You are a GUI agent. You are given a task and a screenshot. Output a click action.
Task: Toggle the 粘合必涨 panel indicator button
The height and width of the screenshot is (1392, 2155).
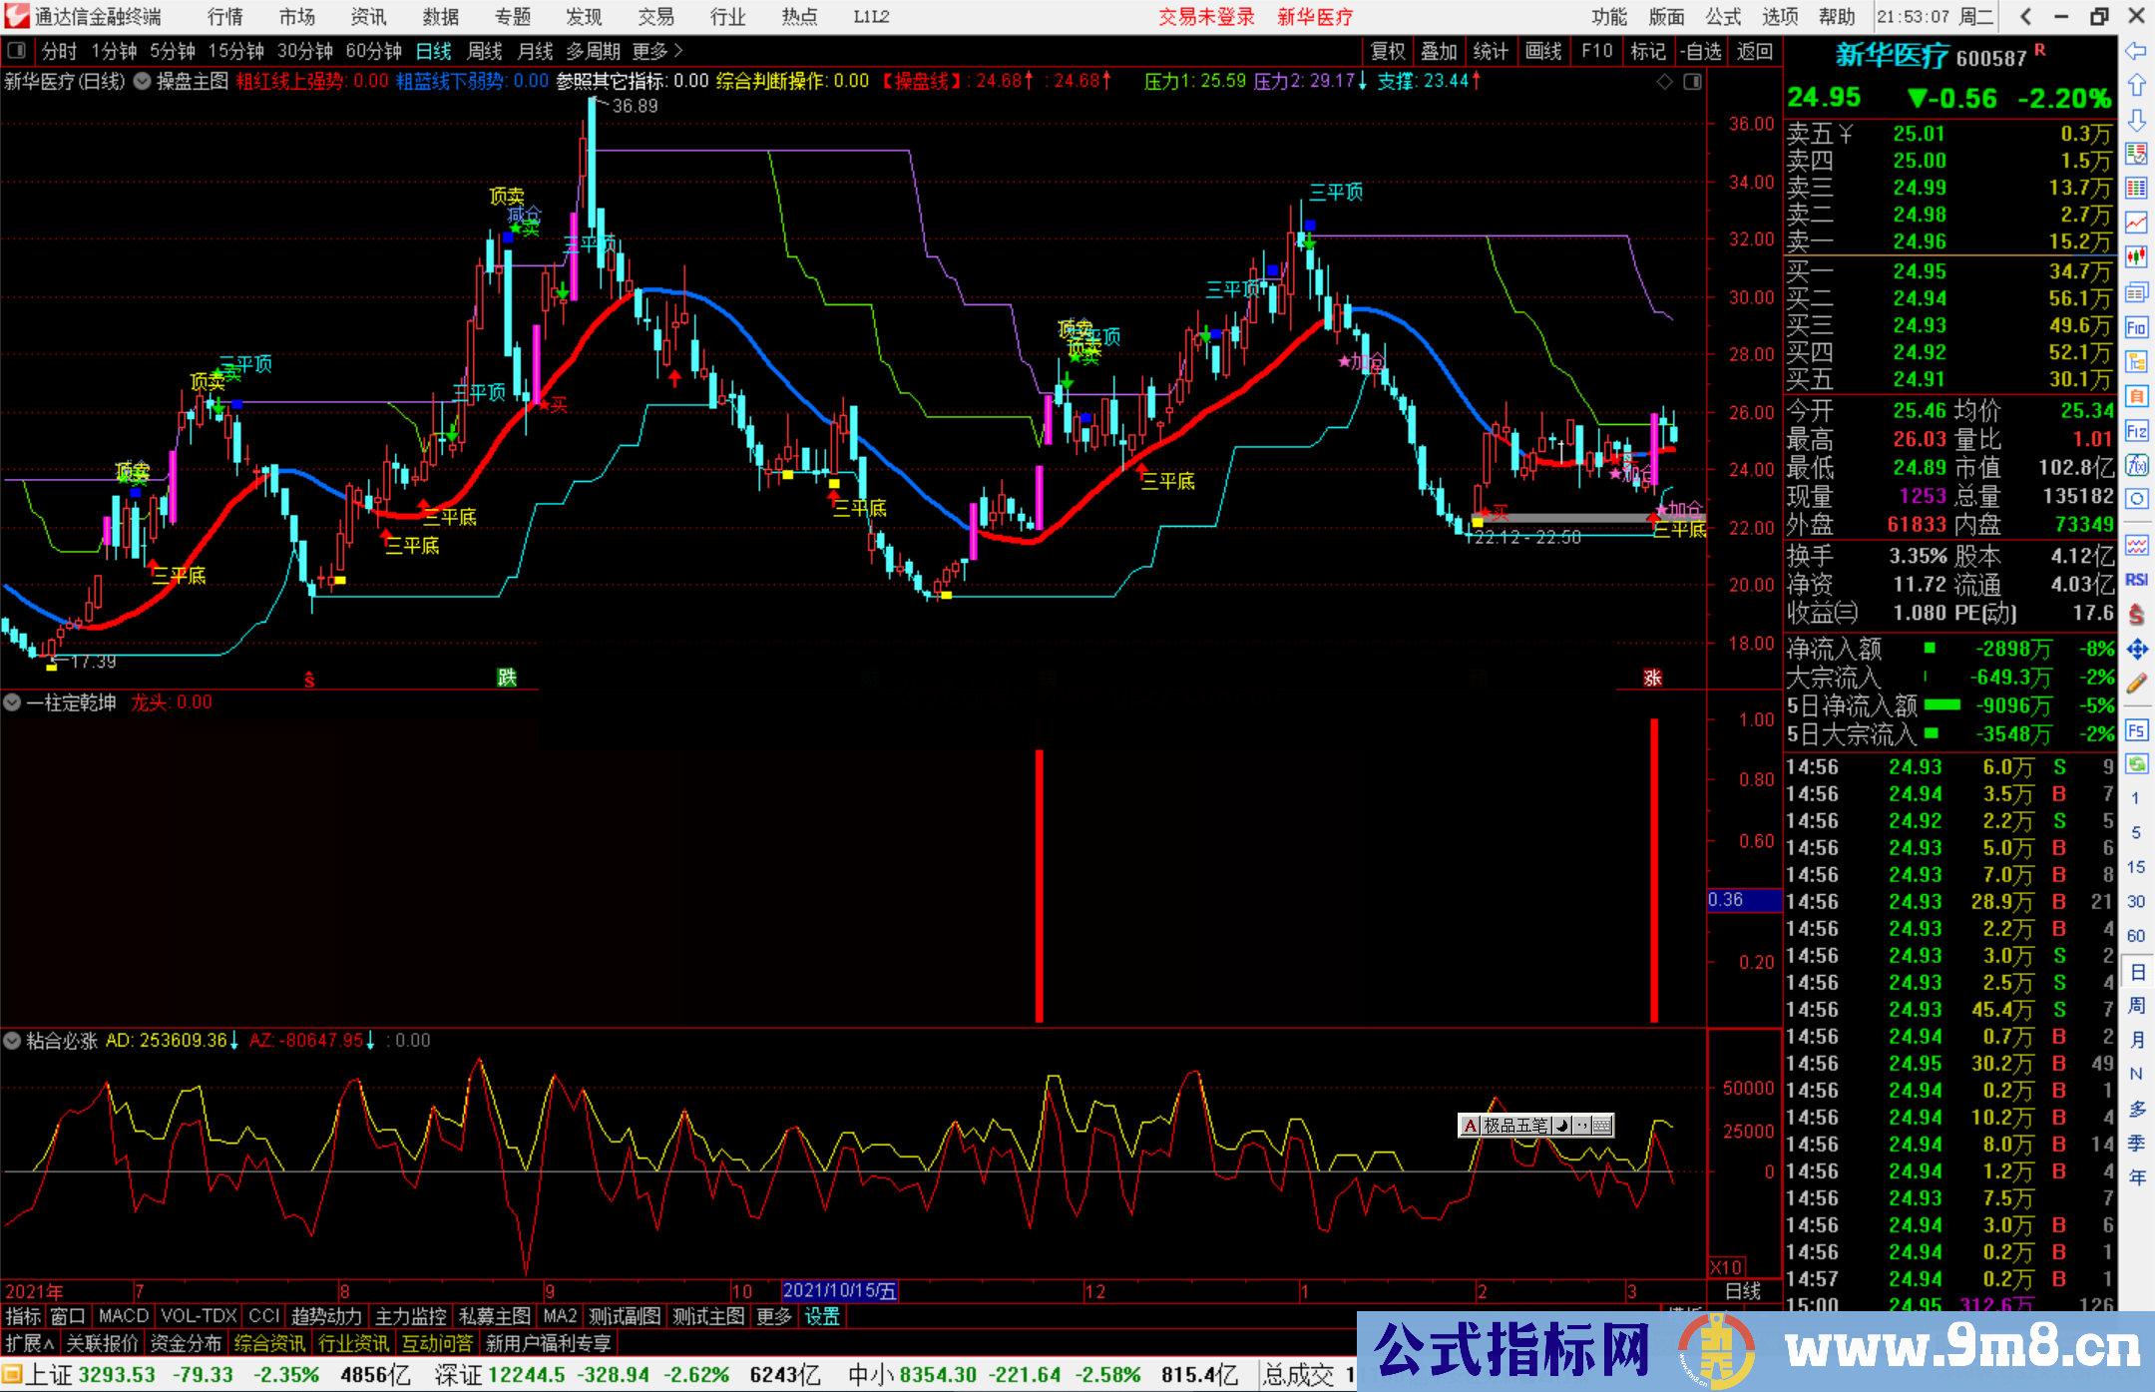point(12,1041)
